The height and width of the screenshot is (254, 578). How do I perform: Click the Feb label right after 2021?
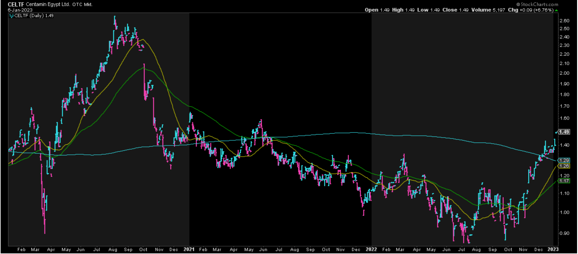click(x=203, y=249)
